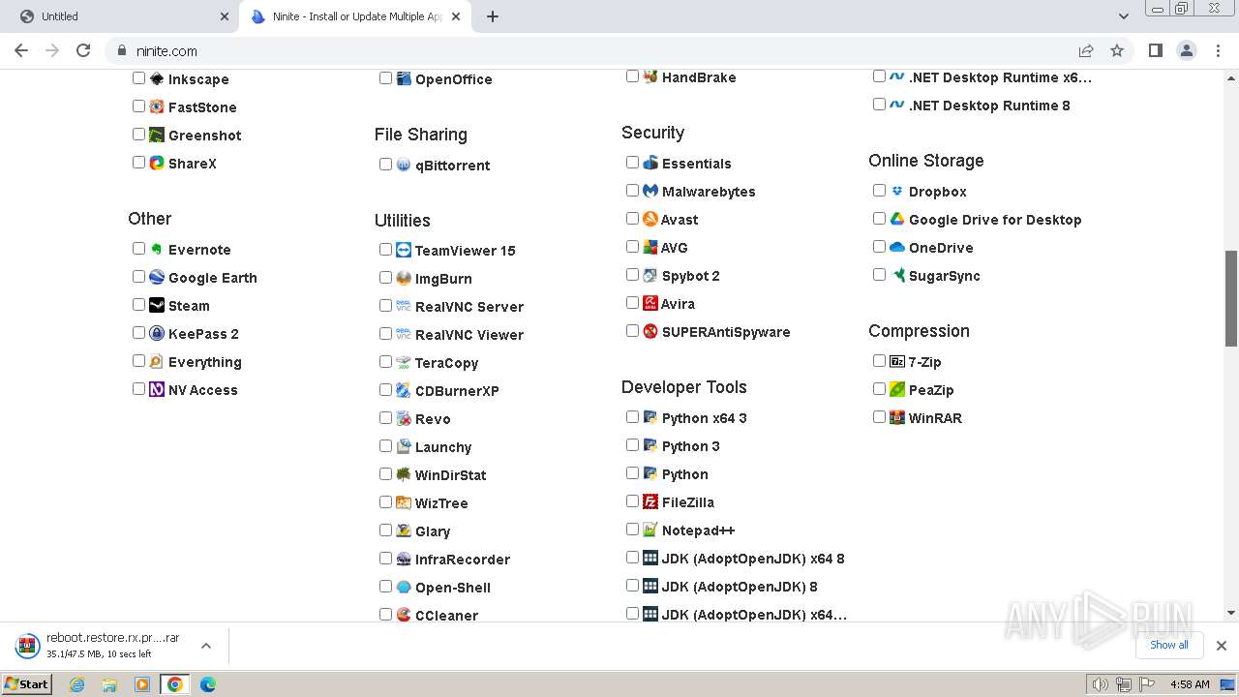
Task: Click the OneDrive cloud icon
Action: (x=897, y=247)
